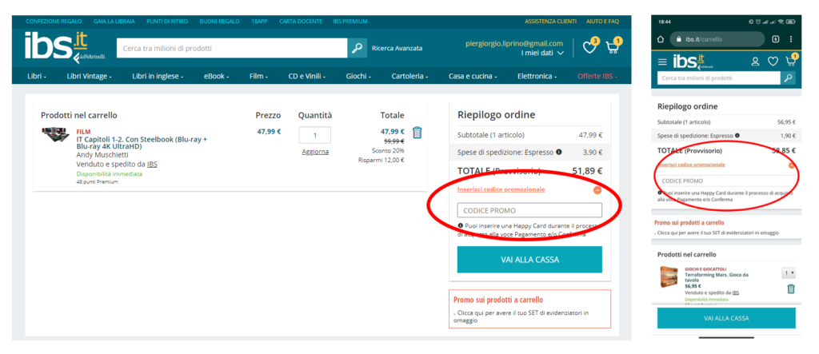Expand the CD e Vinili dropdown
Viewport: 819px width, 354px height.
[x=307, y=76]
